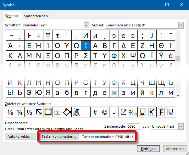Choose Omega with tonos character
The width and height of the screenshot is (189, 155).
pos(76,46)
